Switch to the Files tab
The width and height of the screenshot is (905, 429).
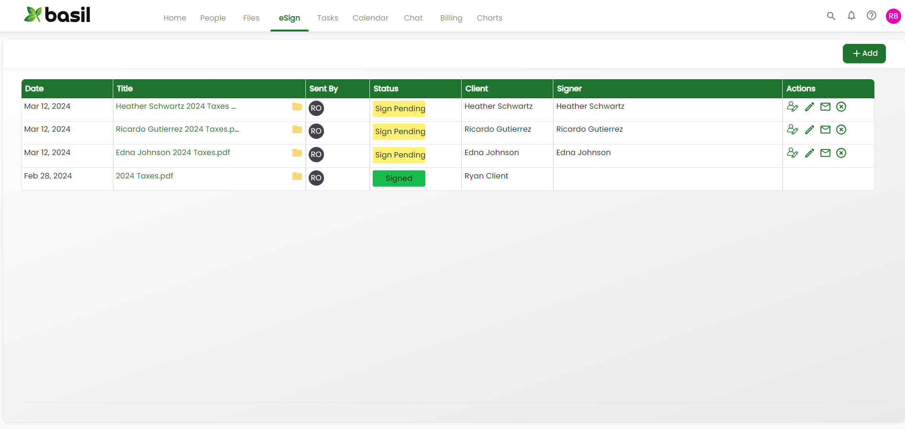(x=251, y=18)
